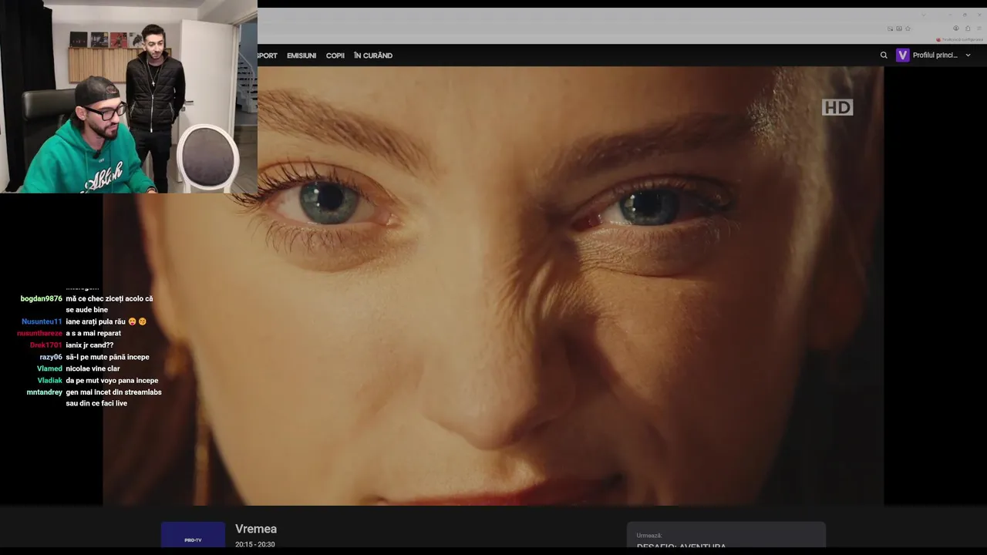The height and width of the screenshot is (555, 987).
Task: Open the COPII menu item
Action: coord(335,55)
